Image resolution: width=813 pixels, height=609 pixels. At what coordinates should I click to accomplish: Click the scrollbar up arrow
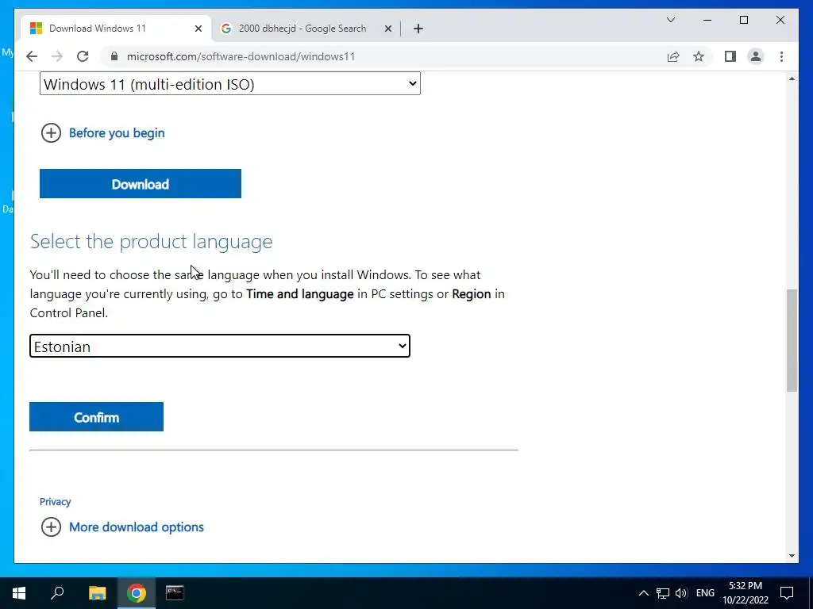tap(792, 79)
